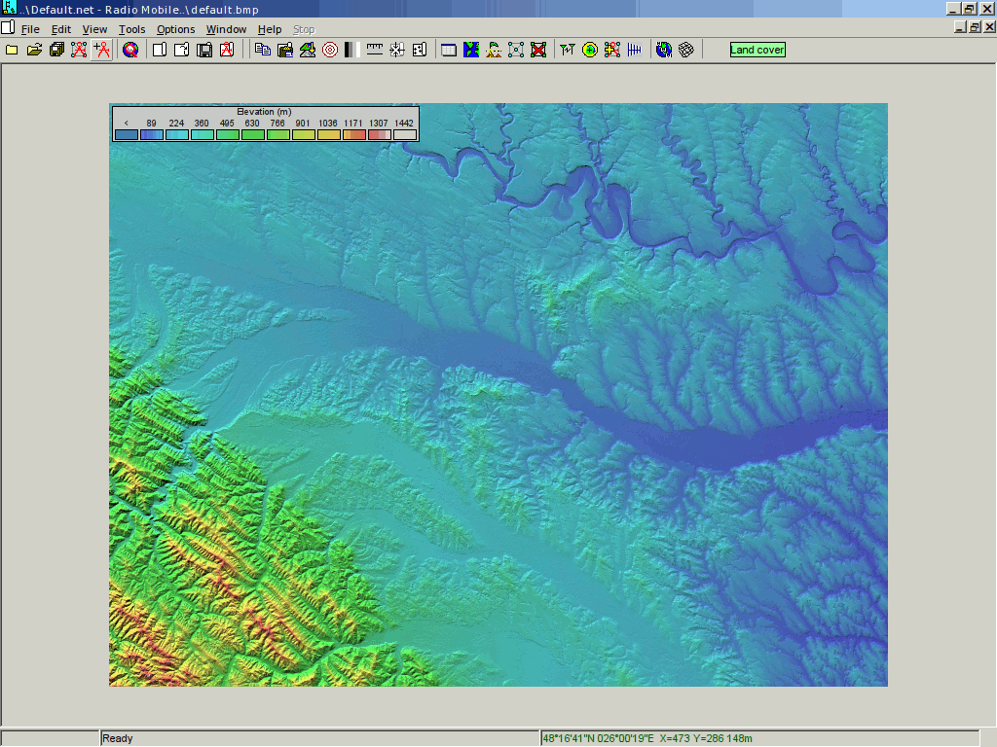Restore the inner map window
The width and height of the screenshot is (997, 747).
975,26
